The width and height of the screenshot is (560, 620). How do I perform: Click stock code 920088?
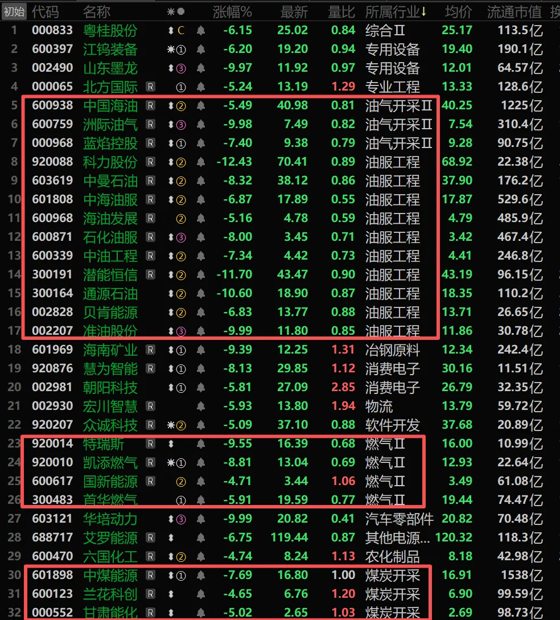52,162
